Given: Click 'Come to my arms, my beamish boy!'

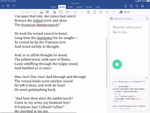Looking at the screenshot, I should [x=42, y=102].
